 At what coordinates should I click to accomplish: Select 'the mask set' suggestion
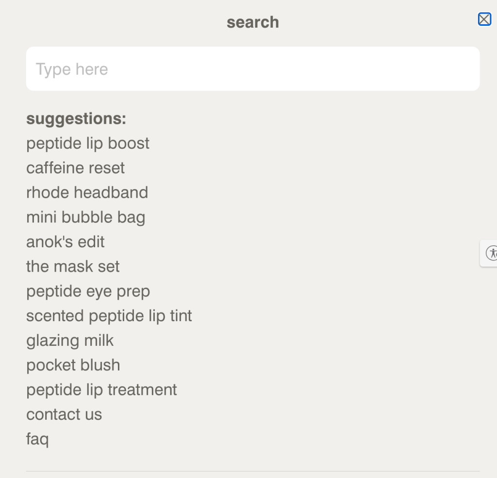pos(73,266)
